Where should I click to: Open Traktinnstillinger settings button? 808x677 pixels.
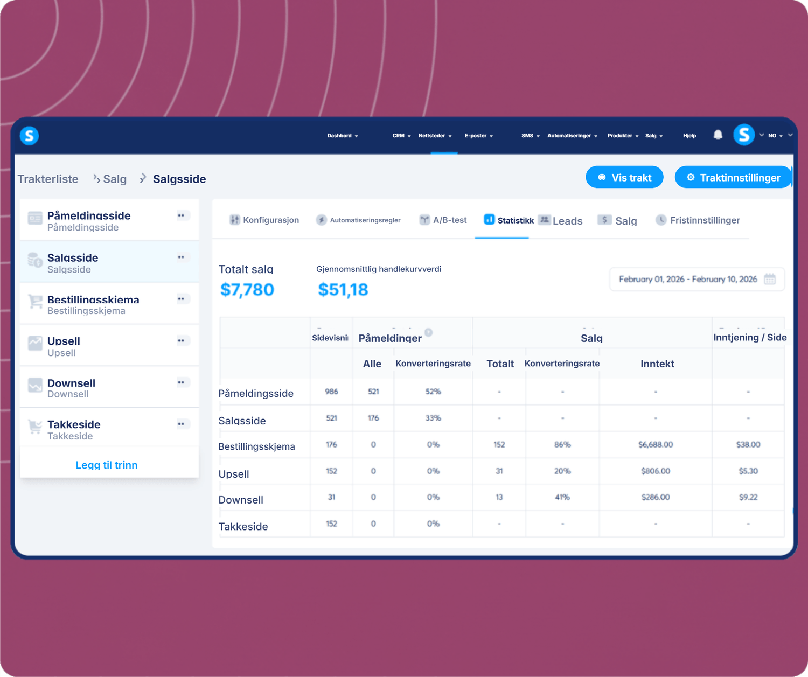coord(733,177)
